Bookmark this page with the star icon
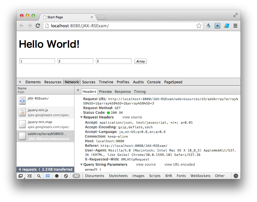 [x=199, y=26]
